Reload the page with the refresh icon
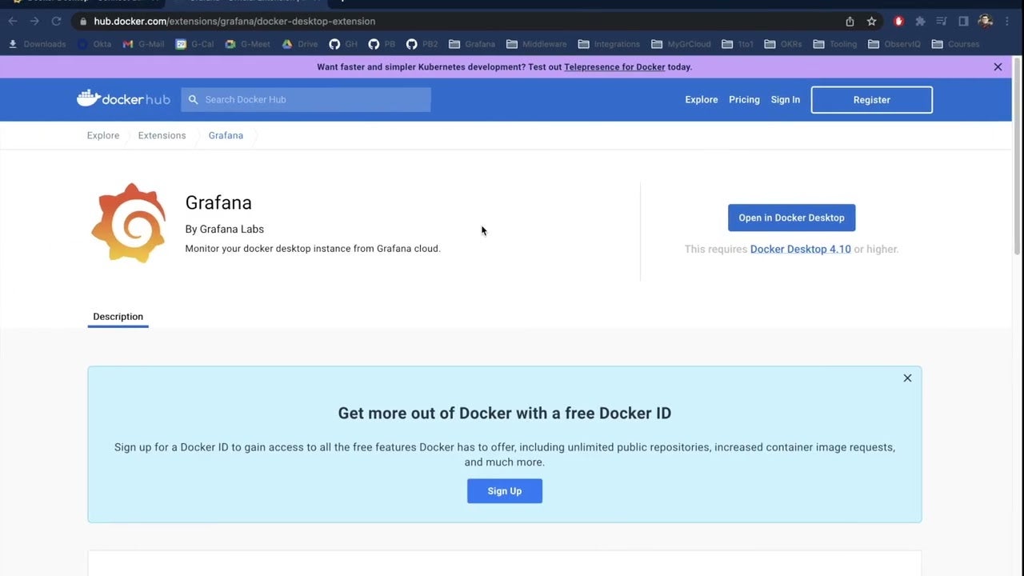This screenshot has height=576, width=1024. pos(56,21)
